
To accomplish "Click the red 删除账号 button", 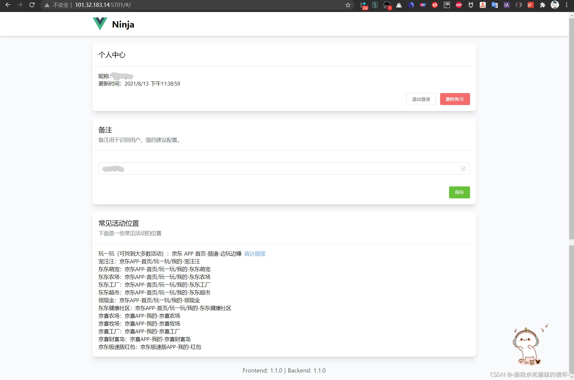I will point(455,99).
